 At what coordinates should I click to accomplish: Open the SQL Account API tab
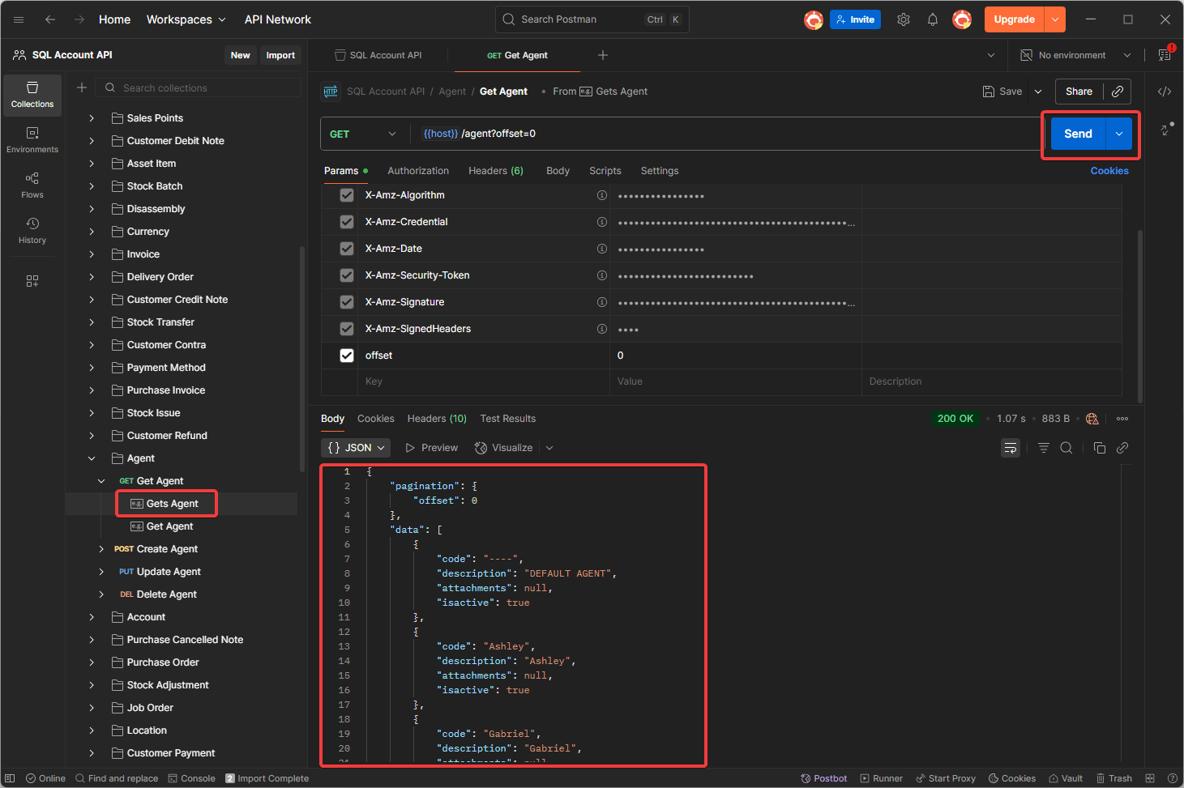pyautogui.click(x=379, y=55)
